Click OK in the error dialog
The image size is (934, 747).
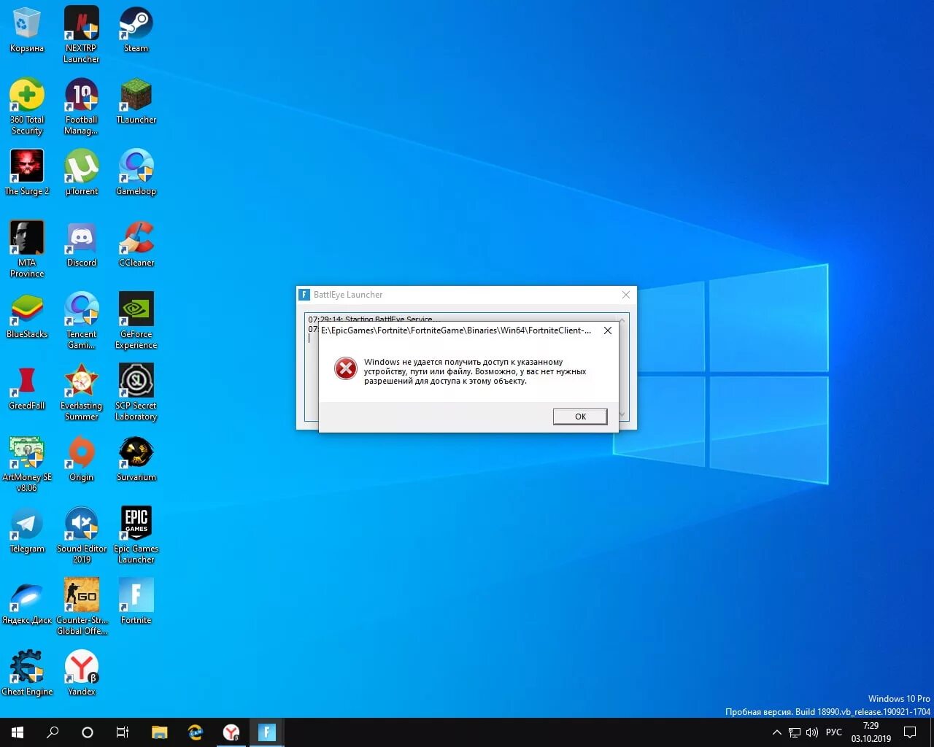(x=580, y=417)
